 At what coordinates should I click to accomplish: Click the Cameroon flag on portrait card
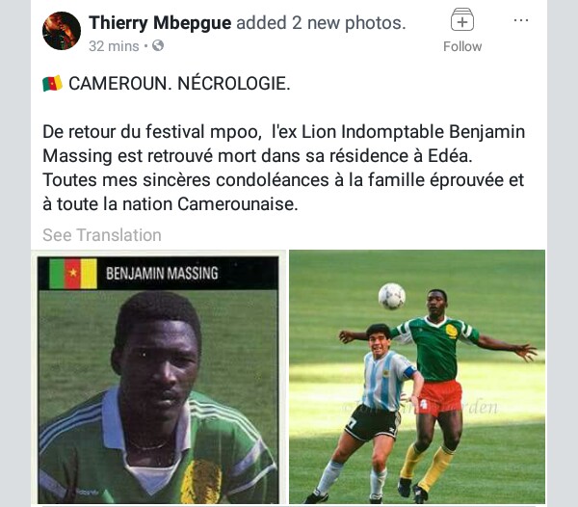(73, 273)
